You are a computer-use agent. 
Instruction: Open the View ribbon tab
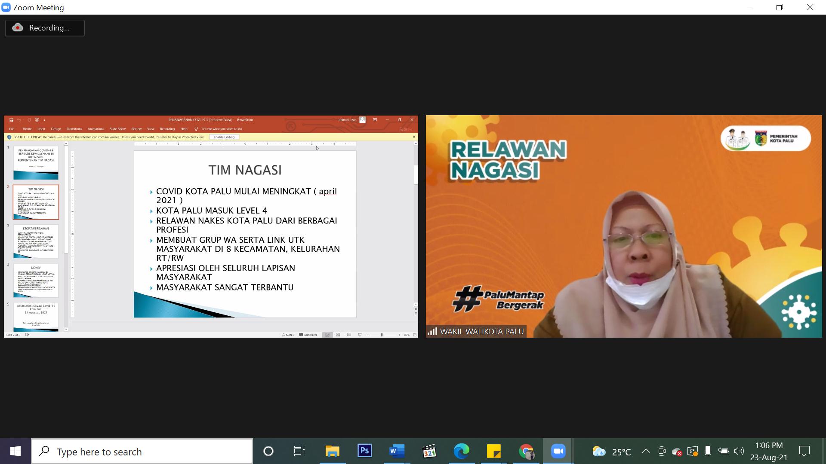(151, 129)
